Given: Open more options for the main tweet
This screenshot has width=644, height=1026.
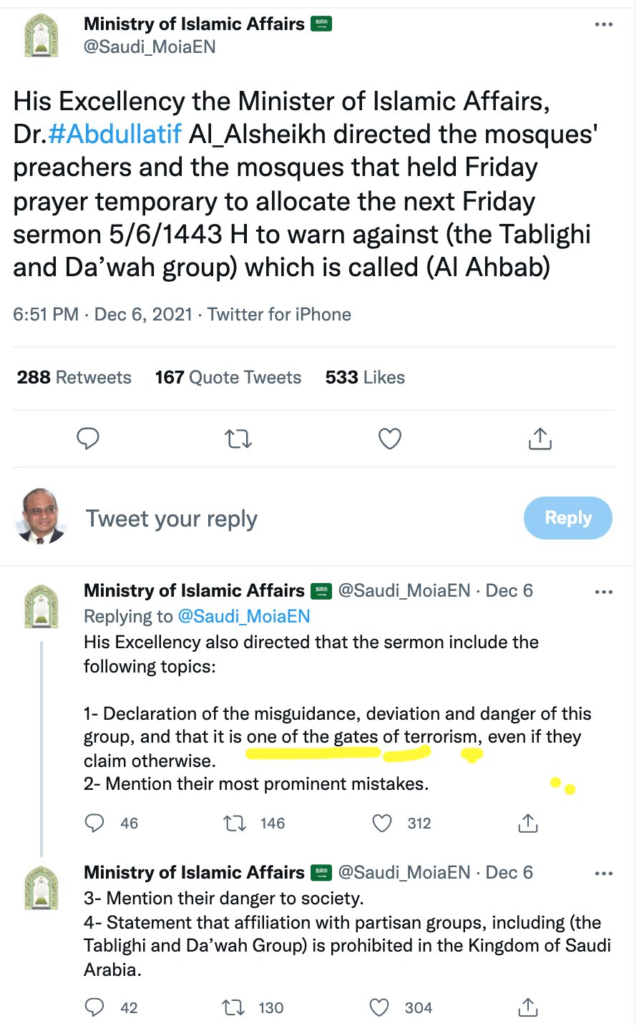Looking at the screenshot, I should tap(603, 25).
